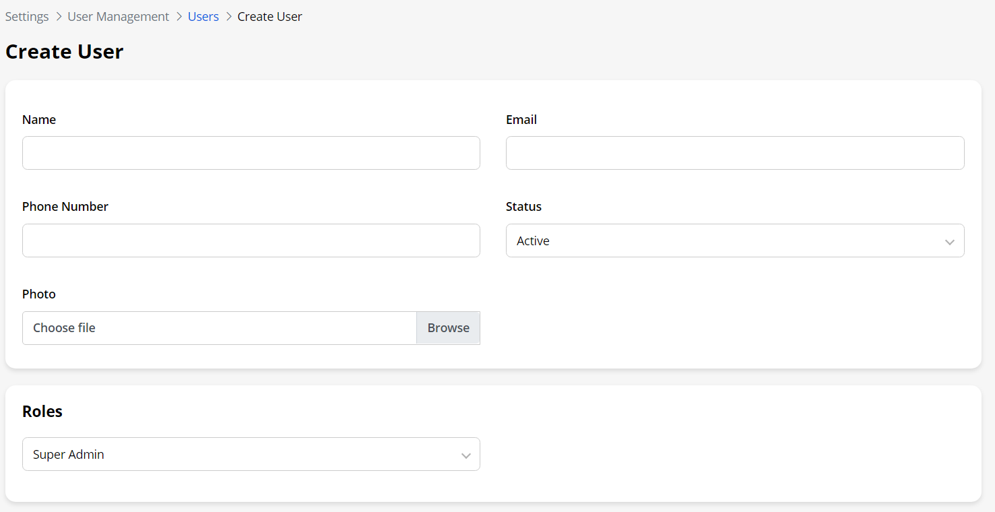Click the Email field label

[521, 120]
